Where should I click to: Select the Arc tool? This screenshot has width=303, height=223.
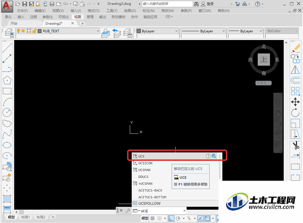point(7,102)
